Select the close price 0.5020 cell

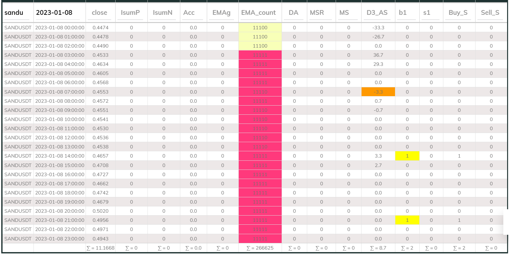(x=100, y=211)
